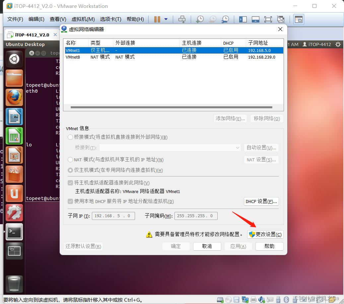The image size is (344, 304).
Task: Launch Firefox from the Ubuntu launcher
Action: 14,97
